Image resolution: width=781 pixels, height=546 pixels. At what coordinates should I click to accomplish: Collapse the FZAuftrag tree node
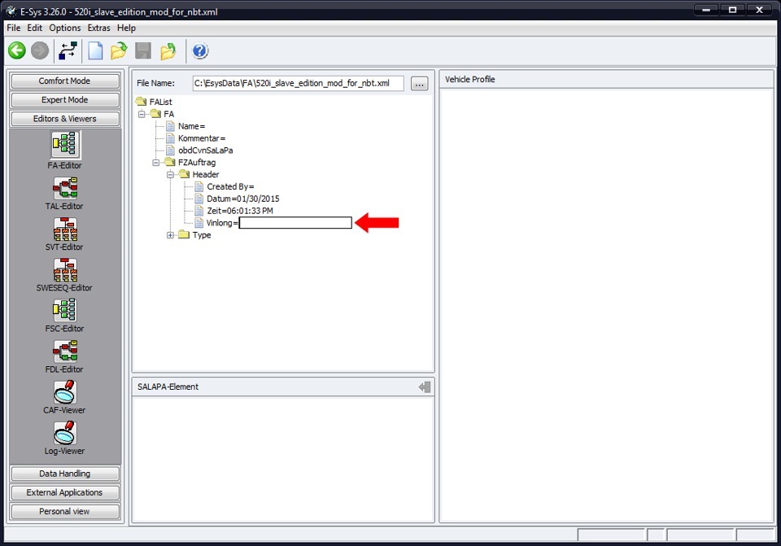156,163
